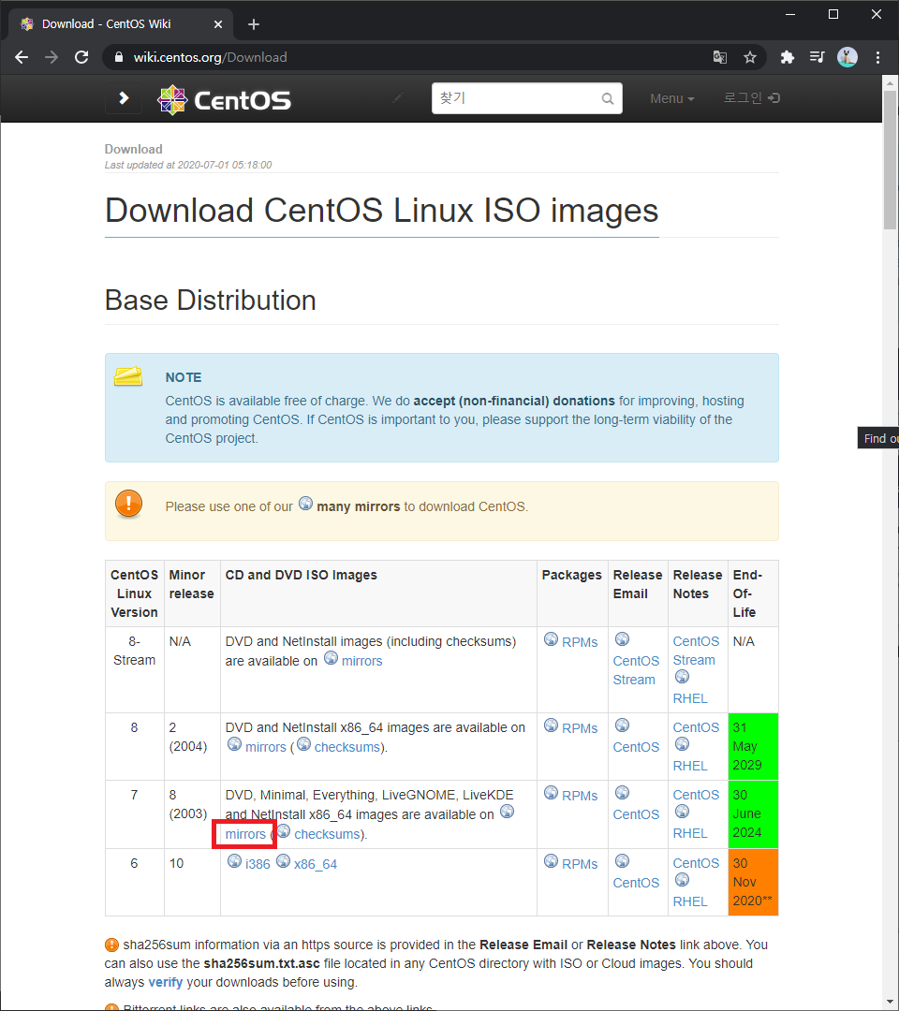The height and width of the screenshot is (1011, 899).
Task: Open the i386 link for CentOS 6
Action: 258,864
